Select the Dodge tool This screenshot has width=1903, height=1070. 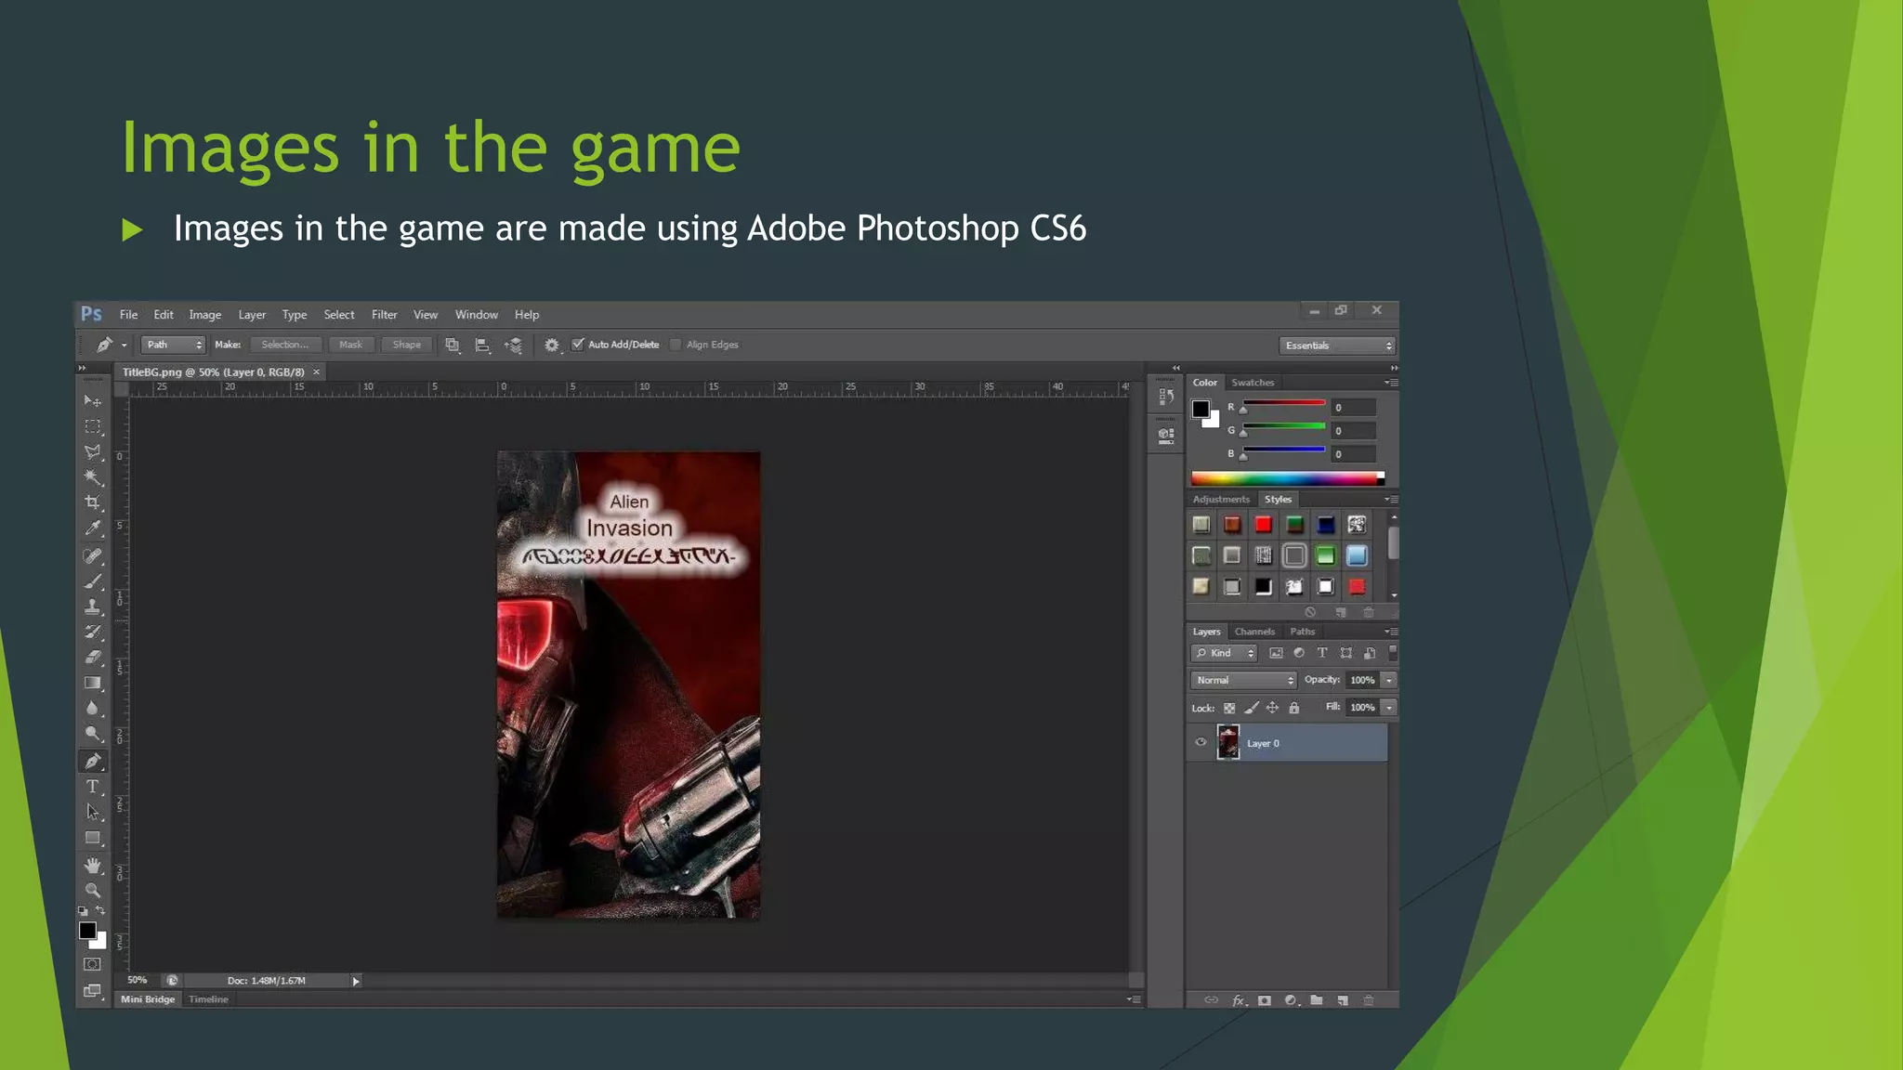93,734
